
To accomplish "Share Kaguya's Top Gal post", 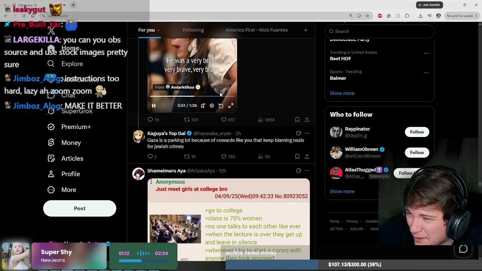I will (307, 157).
